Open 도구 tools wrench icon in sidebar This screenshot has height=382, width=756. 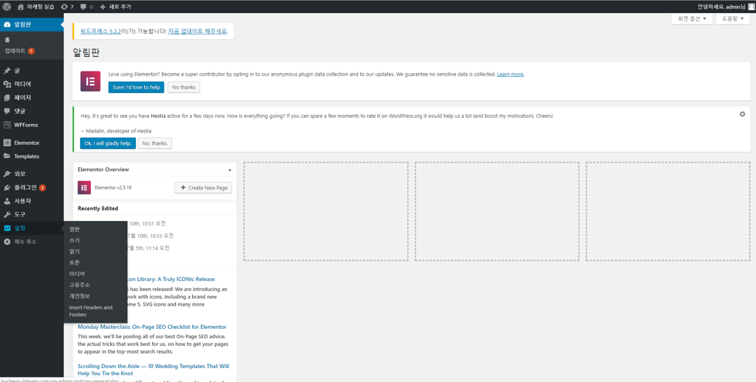(x=7, y=215)
